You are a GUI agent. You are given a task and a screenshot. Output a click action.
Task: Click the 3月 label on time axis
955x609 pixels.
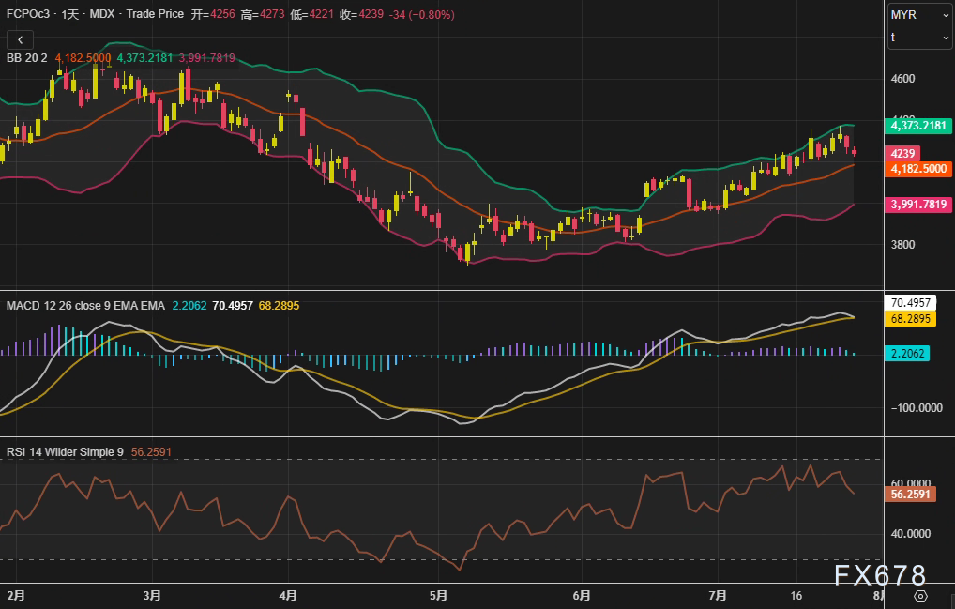(152, 595)
